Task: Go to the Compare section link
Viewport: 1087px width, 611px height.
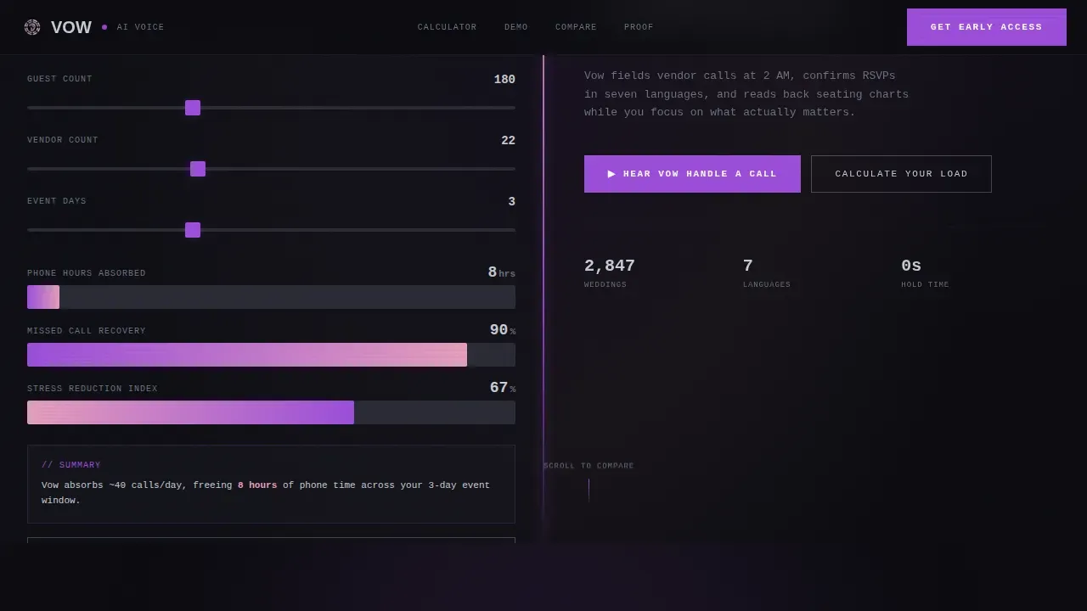Action: tap(576, 27)
